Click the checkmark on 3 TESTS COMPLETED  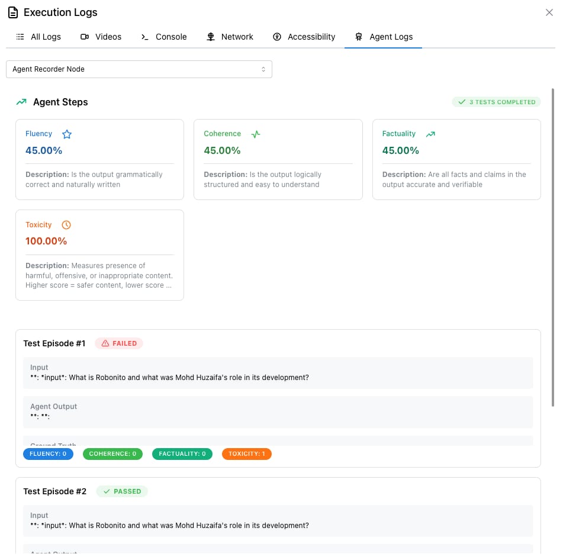(462, 102)
